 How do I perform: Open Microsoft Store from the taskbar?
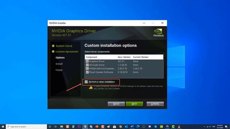click(x=114, y=126)
